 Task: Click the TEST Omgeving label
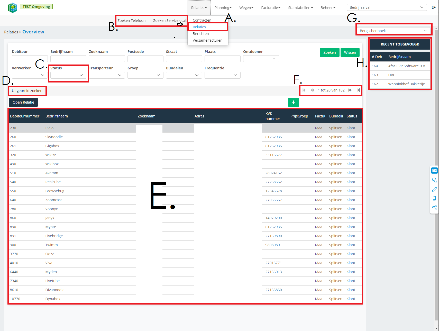tap(36, 7)
